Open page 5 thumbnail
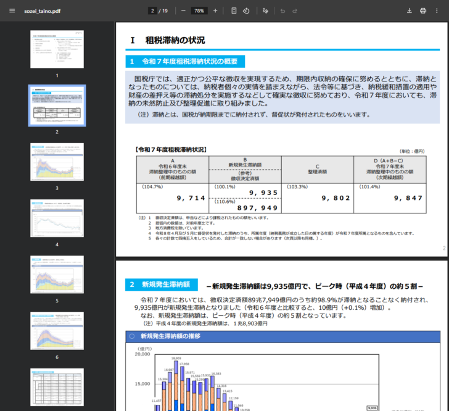Image resolution: width=449 pixels, height=411 pixels. coord(57,275)
